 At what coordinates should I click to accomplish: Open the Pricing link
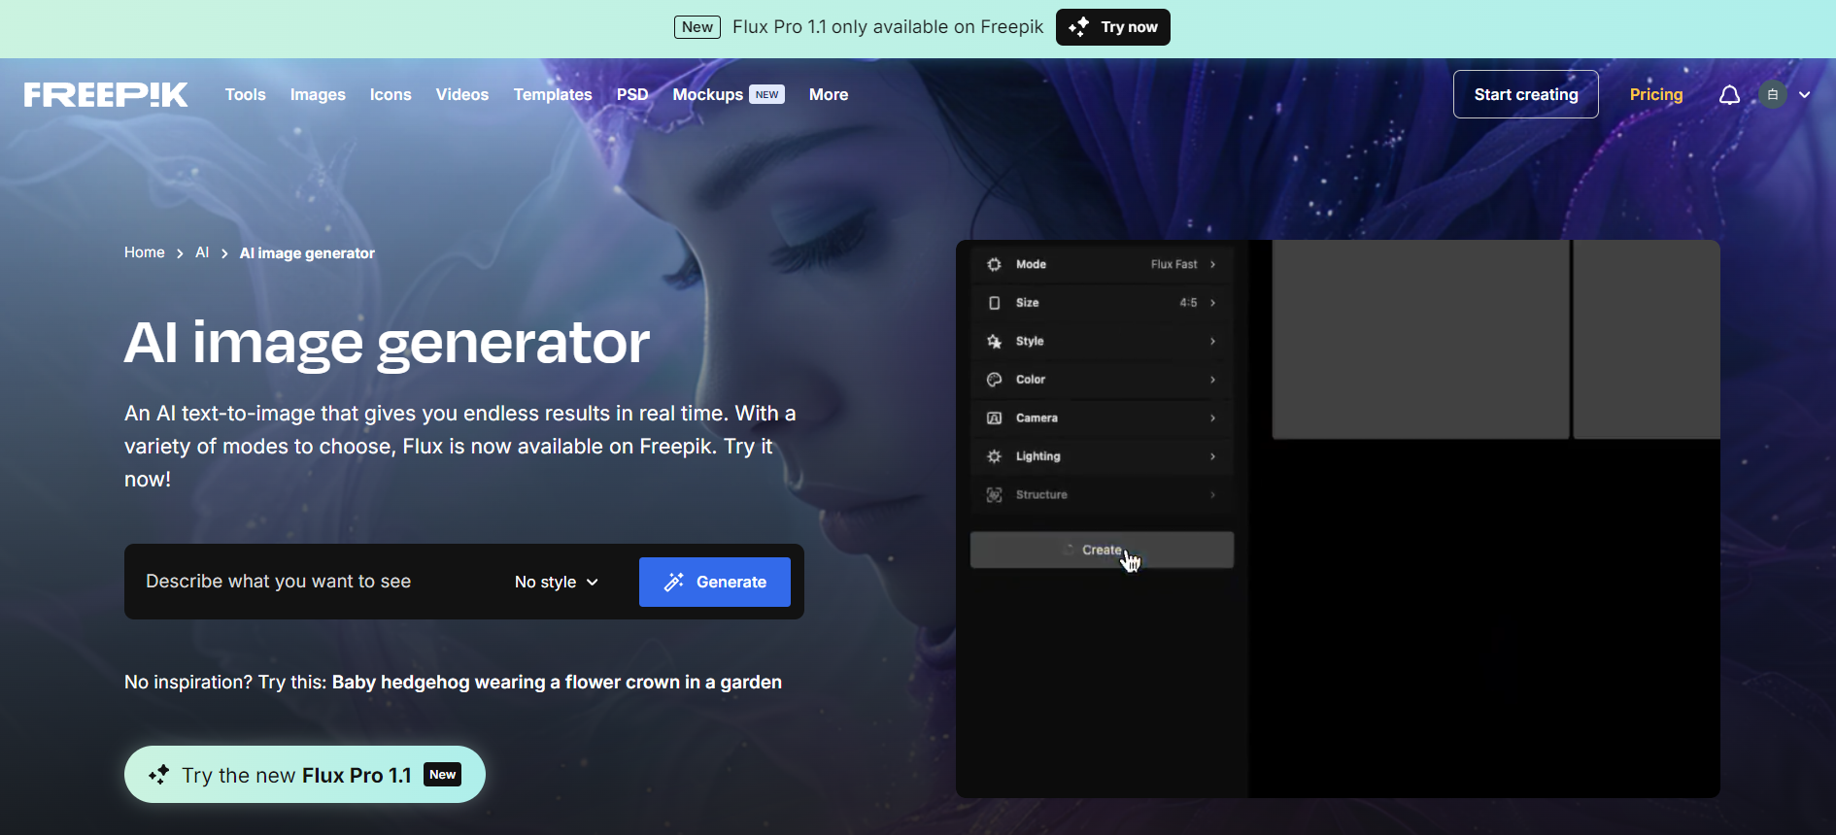pos(1656,94)
